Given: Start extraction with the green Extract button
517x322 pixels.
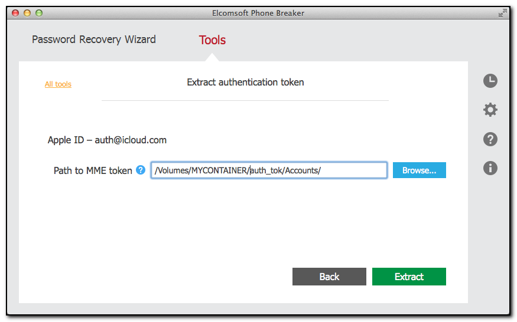Looking at the screenshot, I should click(x=409, y=277).
